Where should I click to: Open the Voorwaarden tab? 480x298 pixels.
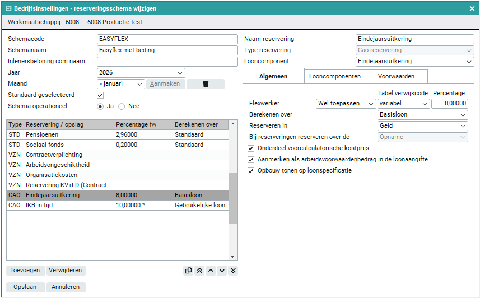pyautogui.click(x=396, y=76)
